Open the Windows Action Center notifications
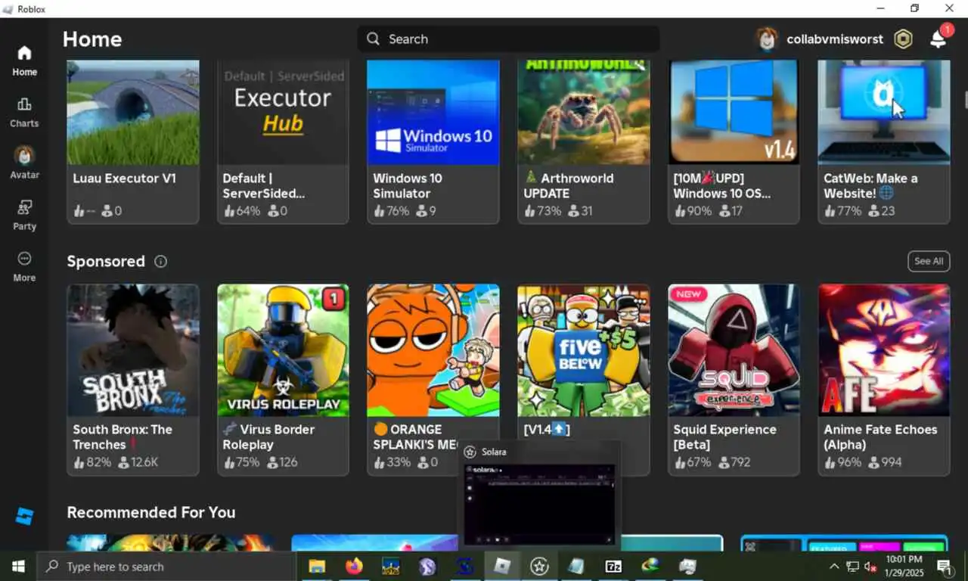Viewport: 968px width, 581px height. (x=944, y=566)
